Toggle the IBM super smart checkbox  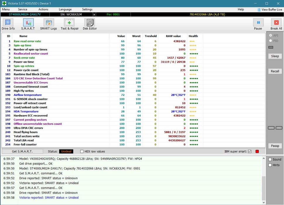coord(249,151)
